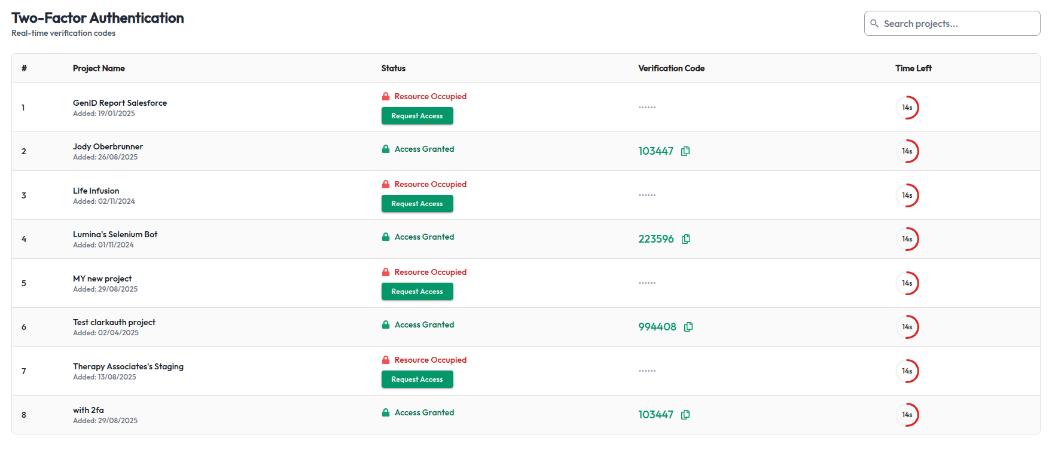Click green lock icon in with 2fa row
The height and width of the screenshot is (450, 1055).
(386, 412)
